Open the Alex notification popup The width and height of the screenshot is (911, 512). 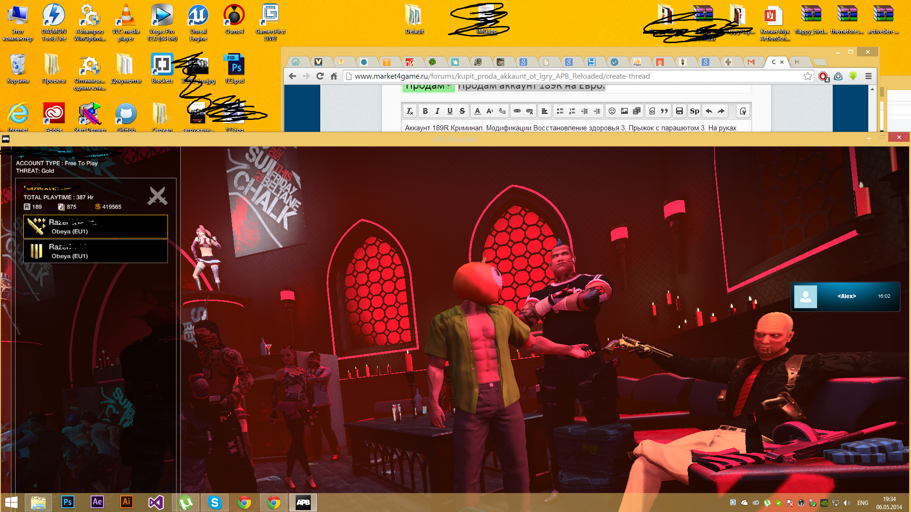846,297
